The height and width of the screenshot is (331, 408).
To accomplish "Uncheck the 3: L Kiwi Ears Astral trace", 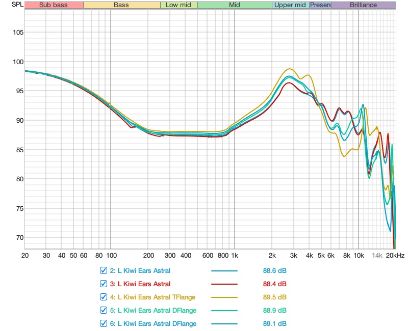I will click(104, 284).
